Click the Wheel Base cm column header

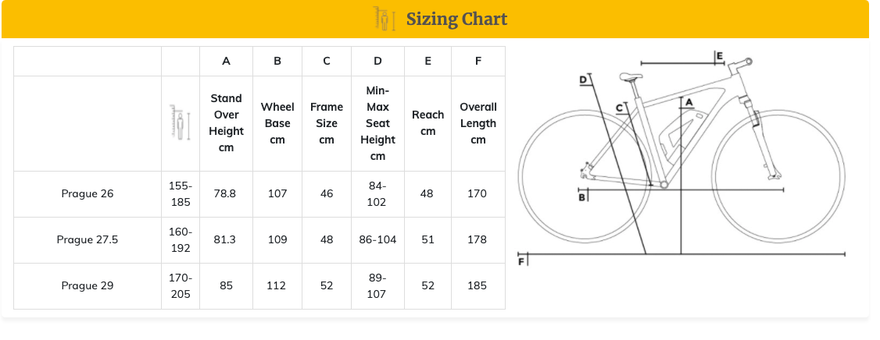pyautogui.click(x=277, y=123)
